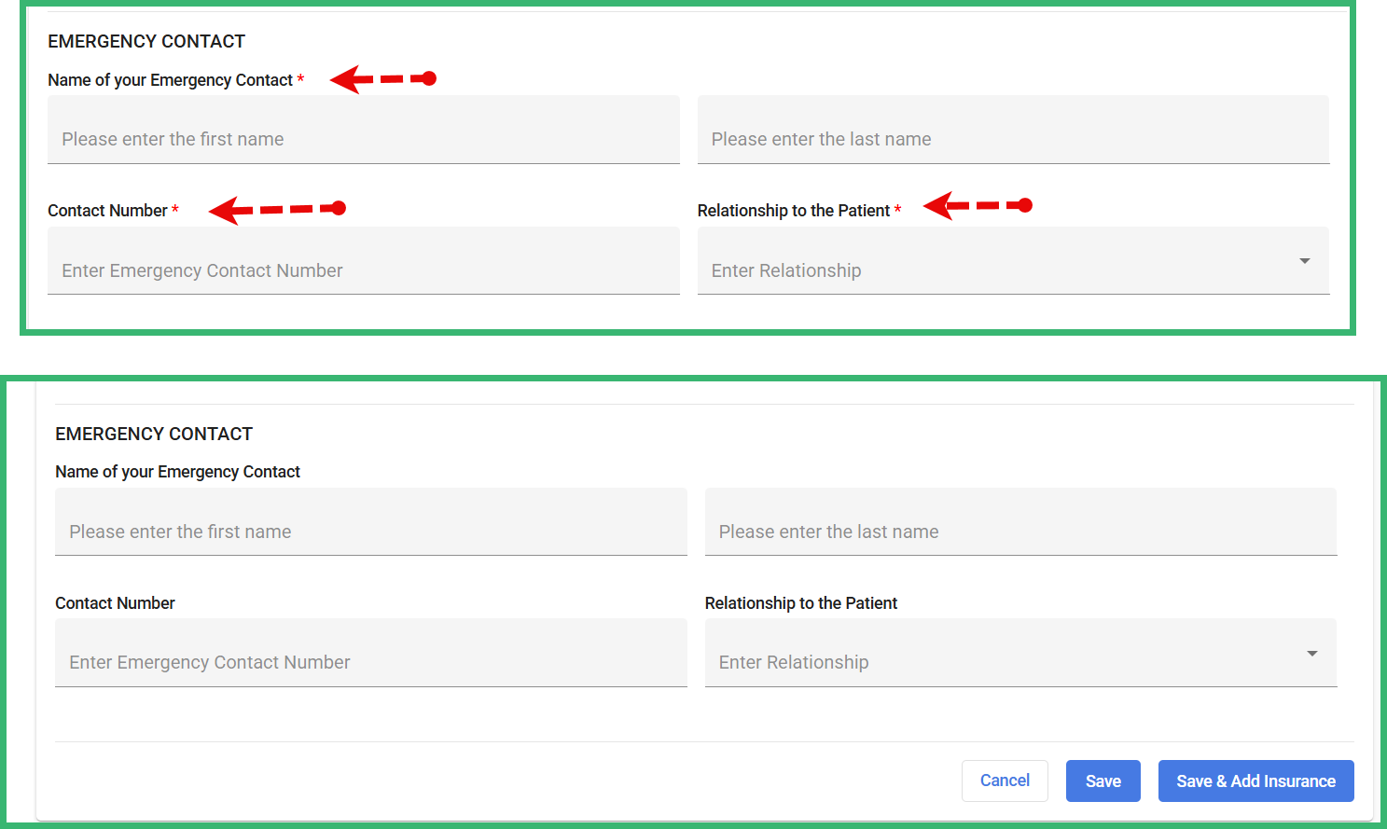
Task: Click the Save & Add Insurance button
Action: 1255,781
